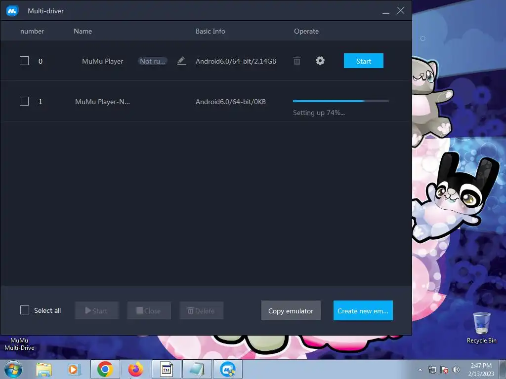
Task: Open File Explorer from taskbar
Action: click(x=44, y=370)
